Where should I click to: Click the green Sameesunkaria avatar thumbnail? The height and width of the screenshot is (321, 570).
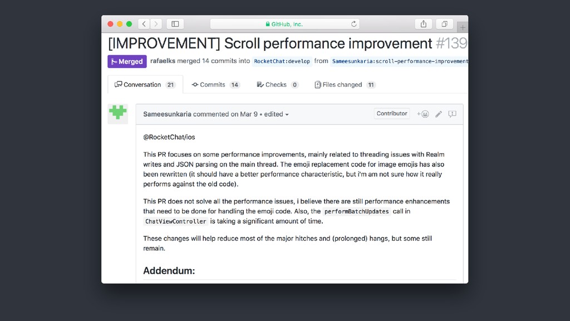(118, 114)
